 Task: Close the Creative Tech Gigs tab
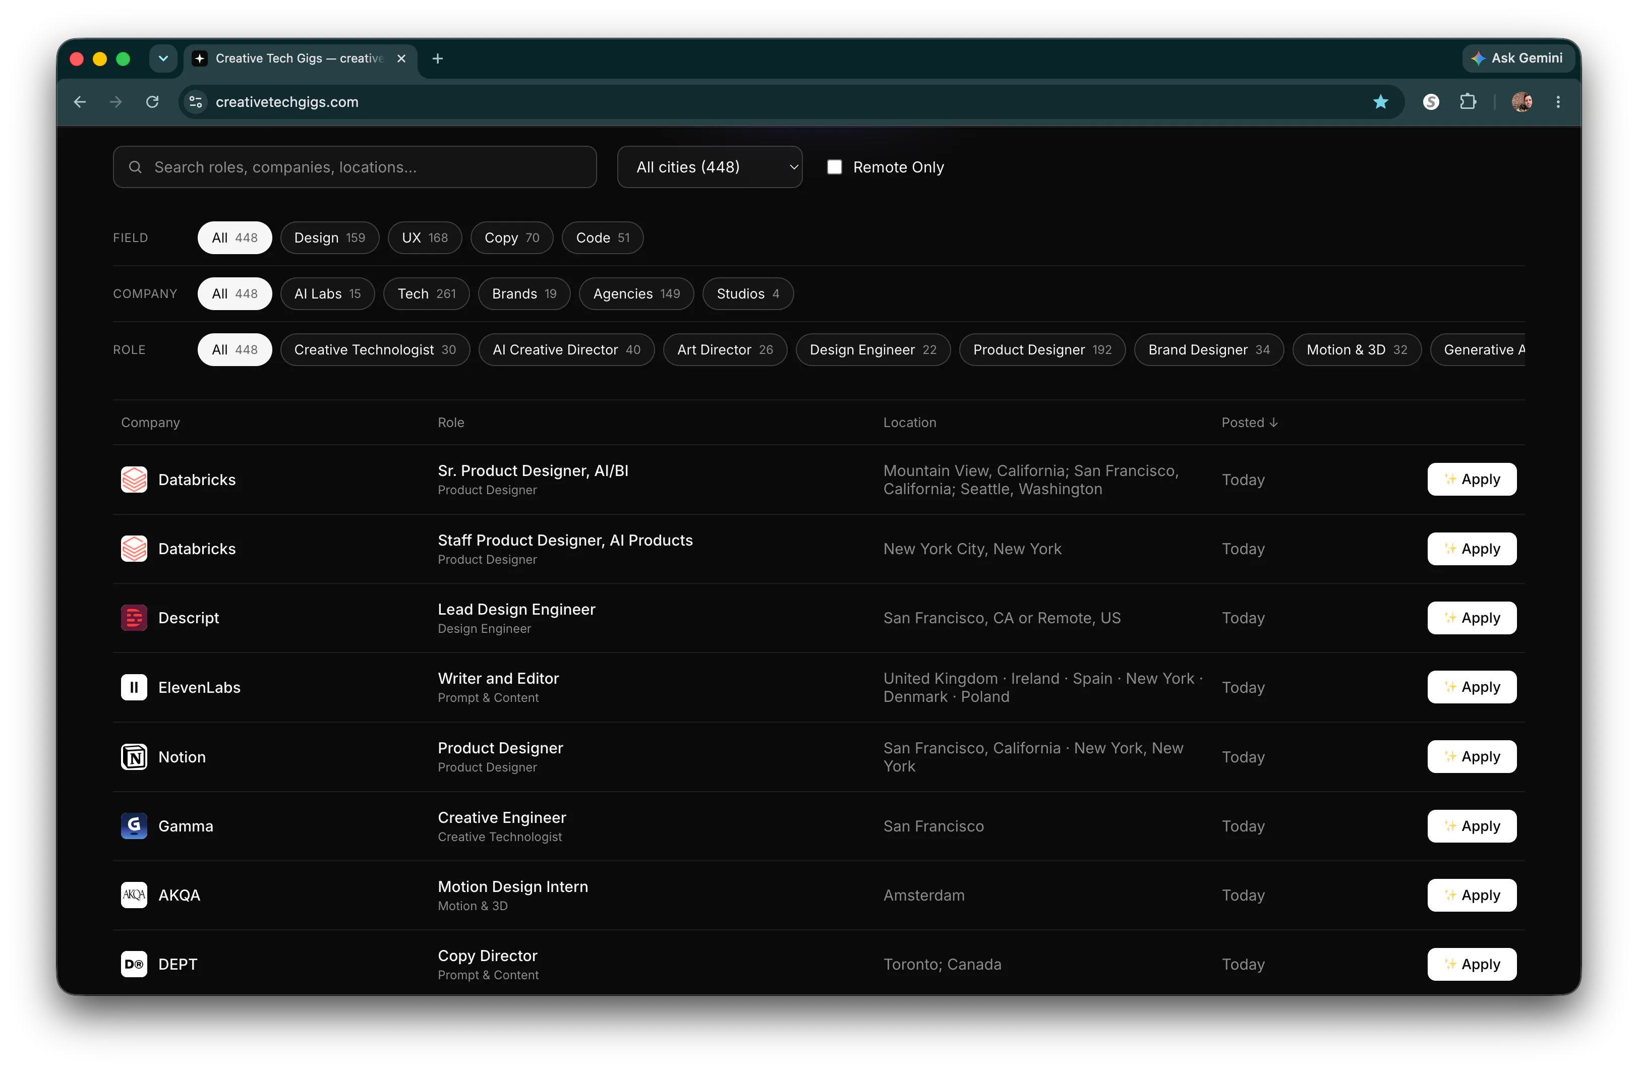point(401,58)
